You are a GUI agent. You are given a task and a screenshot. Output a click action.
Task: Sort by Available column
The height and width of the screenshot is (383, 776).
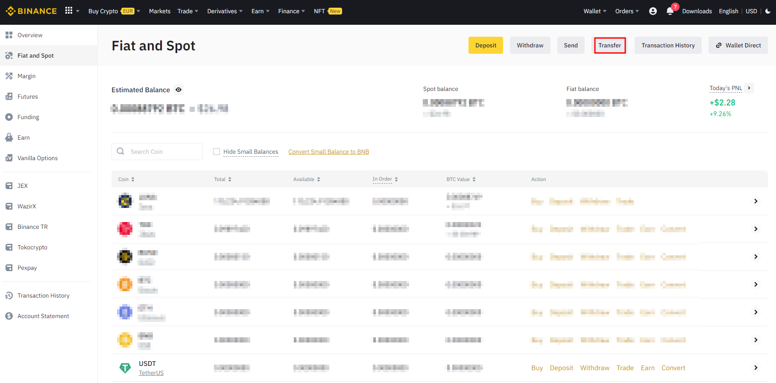[x=307, y=179]
